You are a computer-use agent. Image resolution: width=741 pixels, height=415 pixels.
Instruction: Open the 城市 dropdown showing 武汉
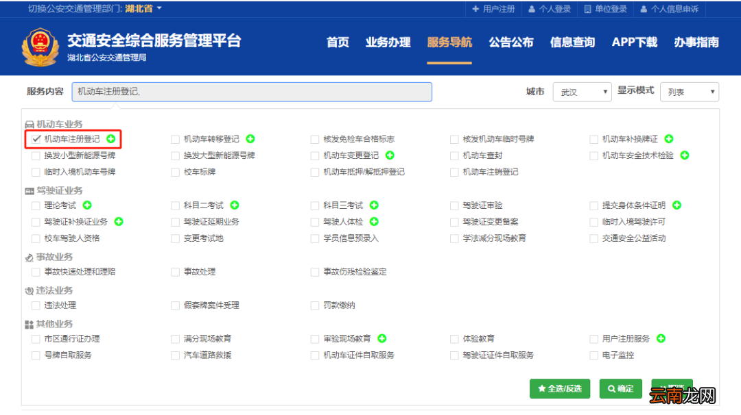tap(582, 92)
